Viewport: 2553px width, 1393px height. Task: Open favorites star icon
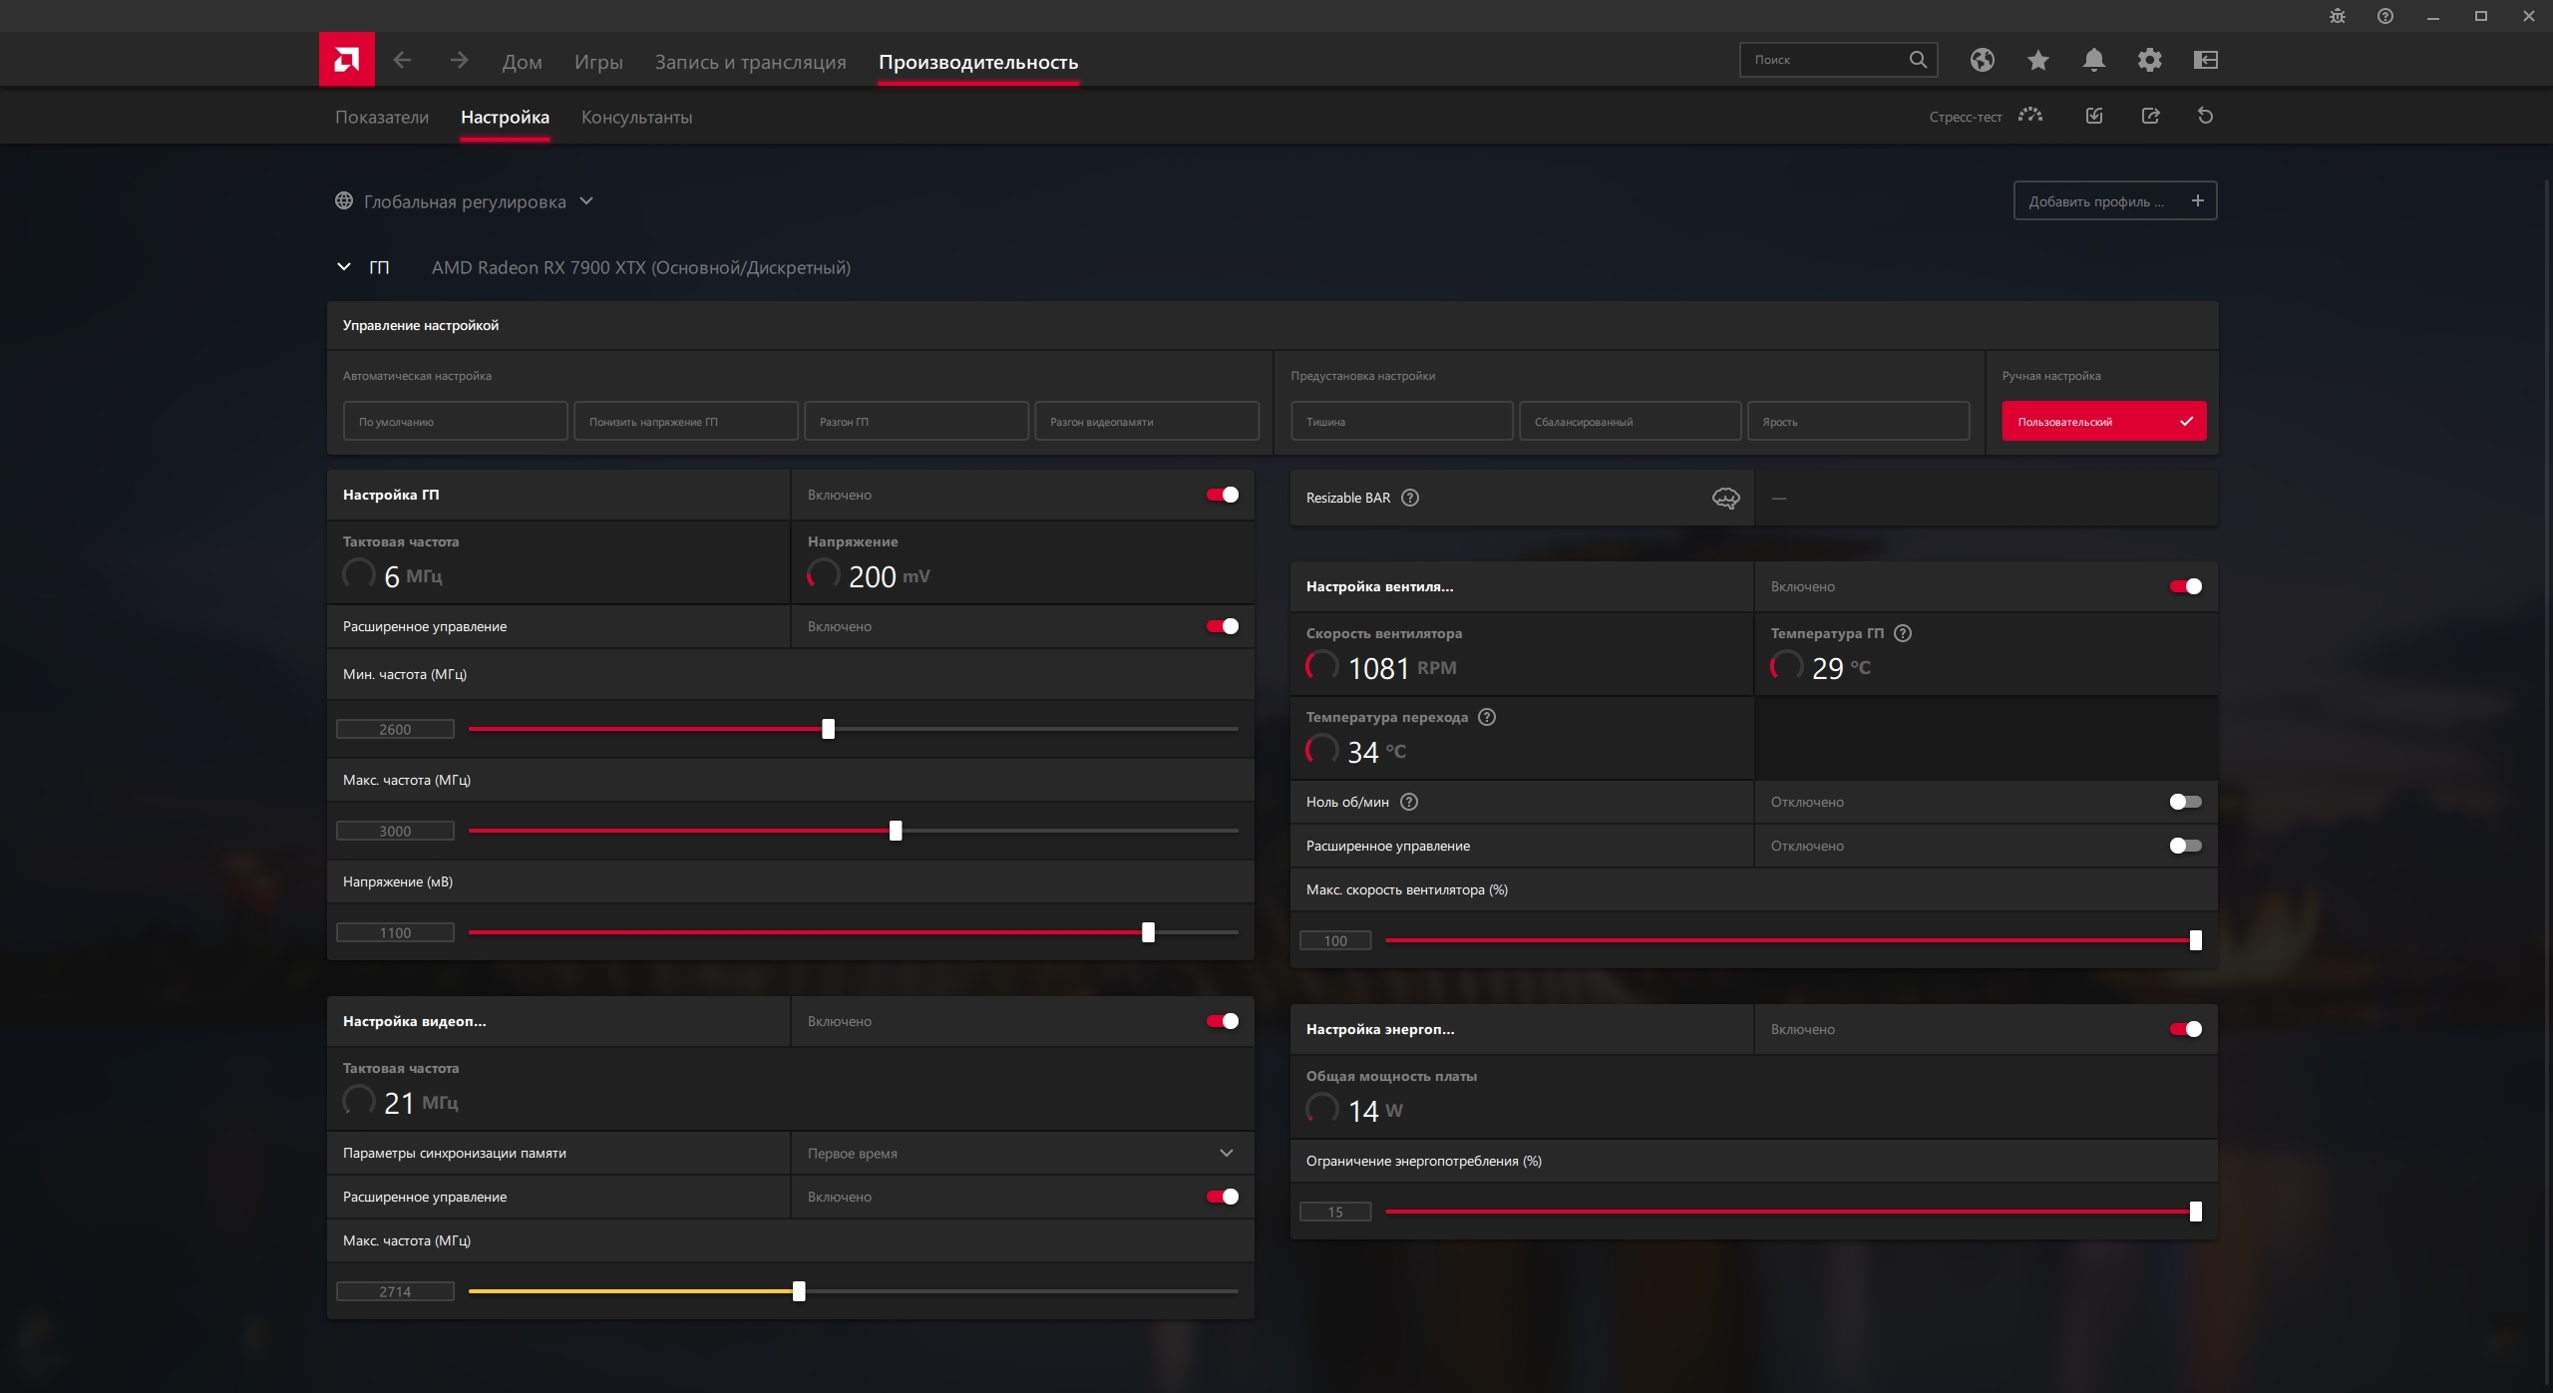pyautogui.click(x=2037, y=60)
